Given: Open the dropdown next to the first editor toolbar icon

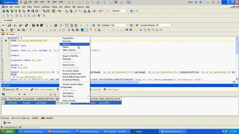Looking at the screenshot, I should tap(6, 25).
